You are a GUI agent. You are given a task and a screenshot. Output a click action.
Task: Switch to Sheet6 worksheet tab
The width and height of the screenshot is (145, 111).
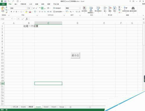(23, 107)
